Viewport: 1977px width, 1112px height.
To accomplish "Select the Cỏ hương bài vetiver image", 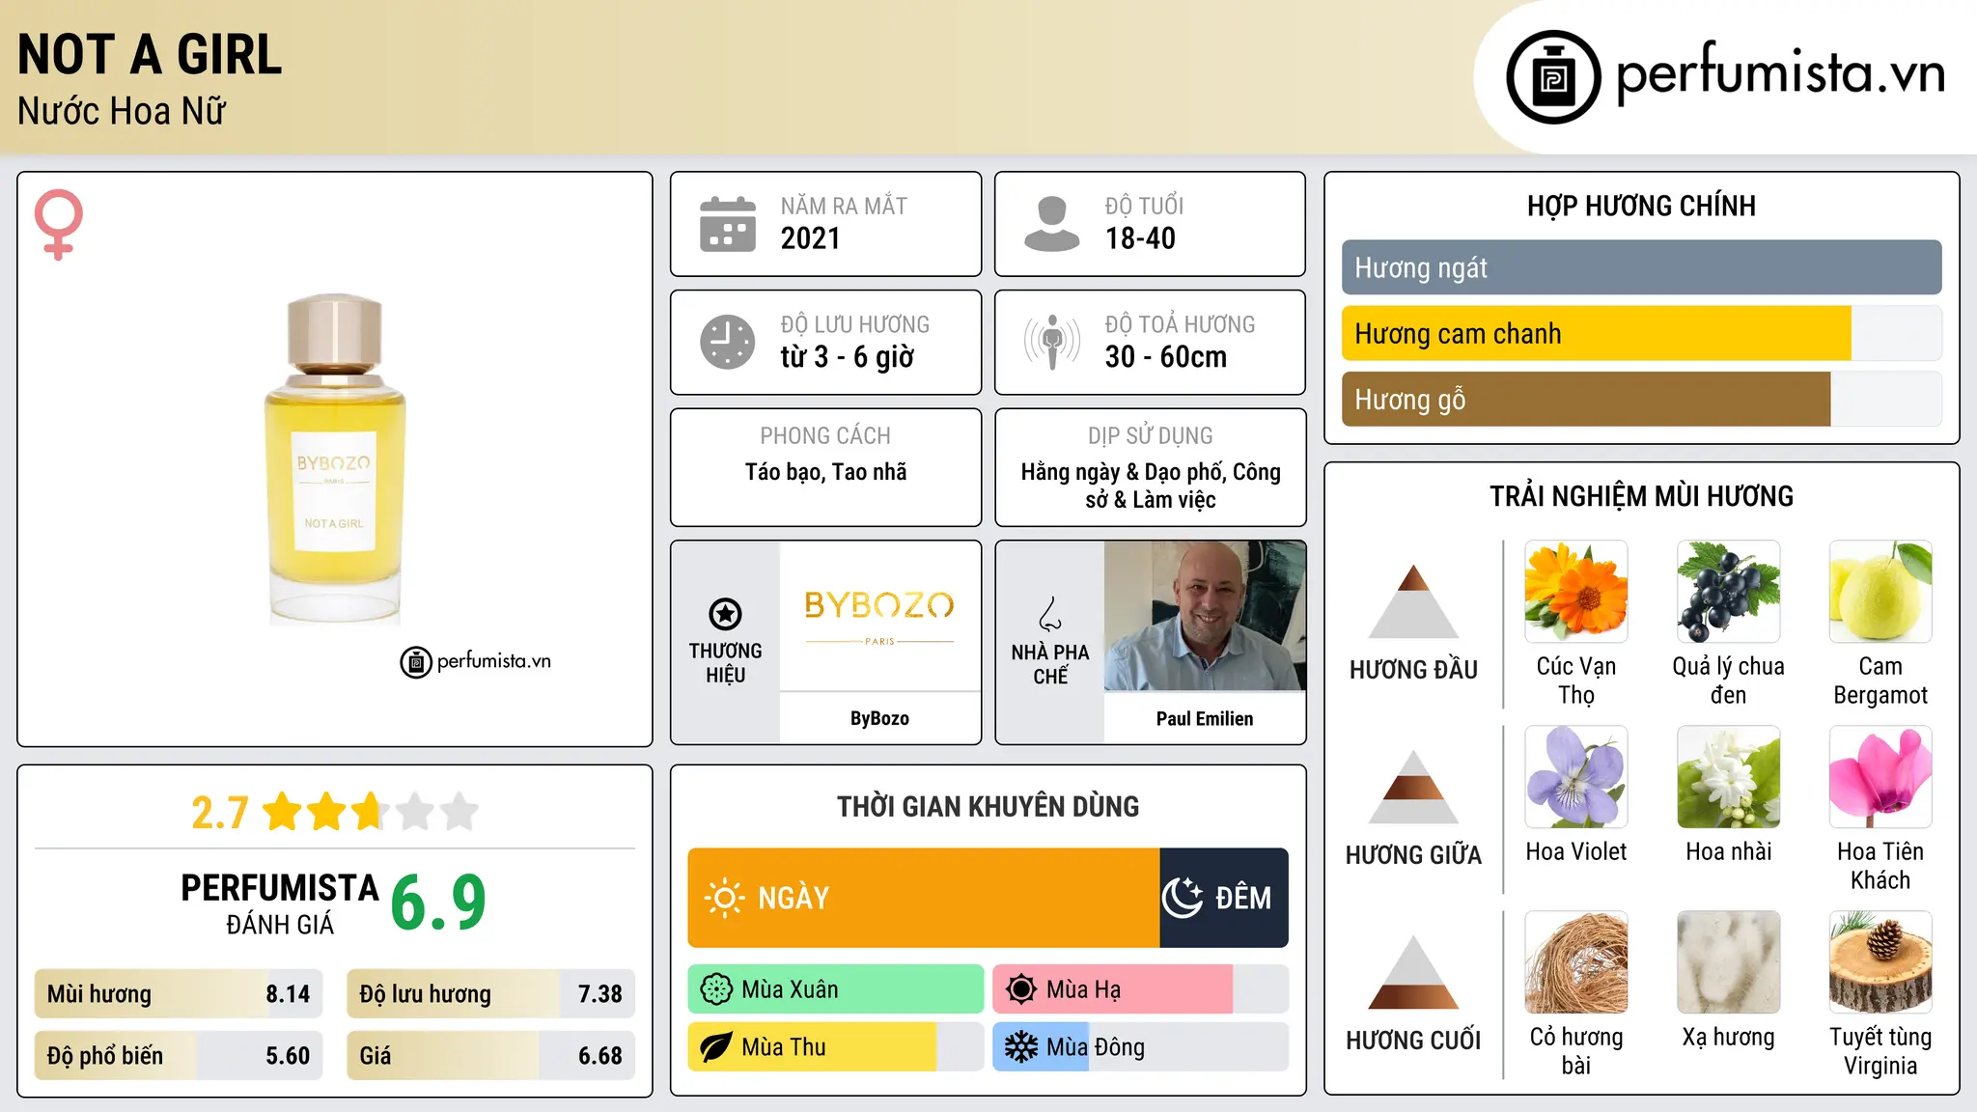I will (1576, 962).
